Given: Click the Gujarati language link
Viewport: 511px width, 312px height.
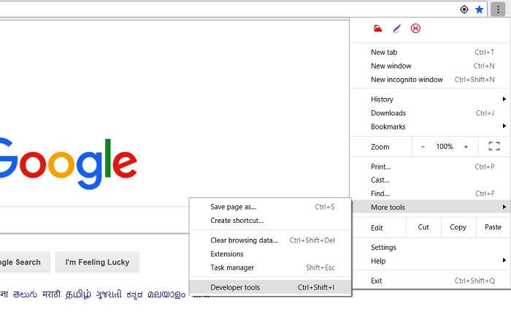Looking at the screenshot, I should (x=109, y=294).
